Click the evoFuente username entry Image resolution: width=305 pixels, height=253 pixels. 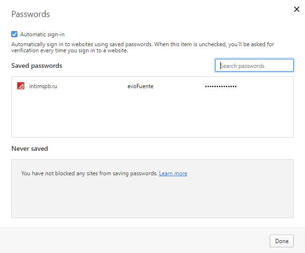(140, 86)
